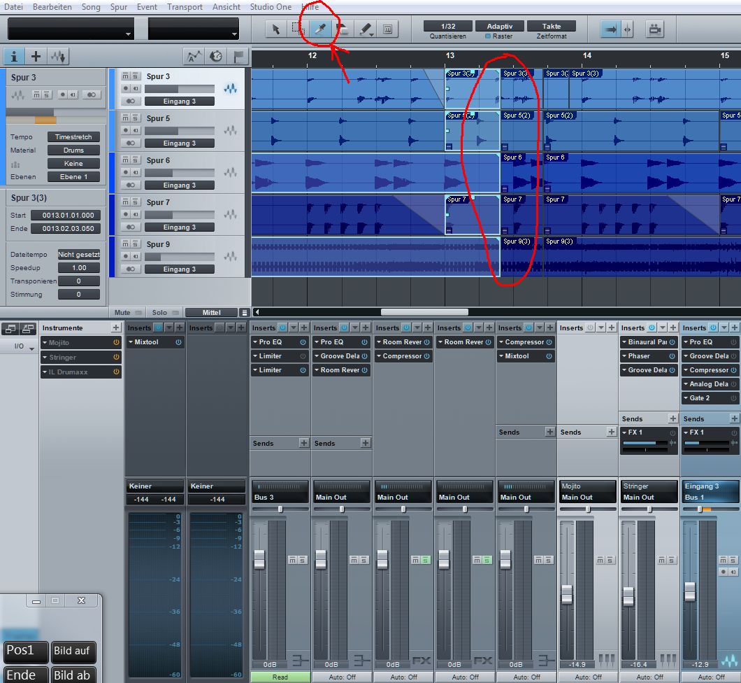
Task: Open the Takte time format dropdown
Action: click(x=552, y=27)
